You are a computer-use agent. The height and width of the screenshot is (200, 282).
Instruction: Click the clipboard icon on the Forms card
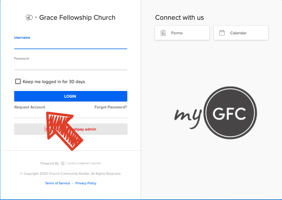pos(163,33)
